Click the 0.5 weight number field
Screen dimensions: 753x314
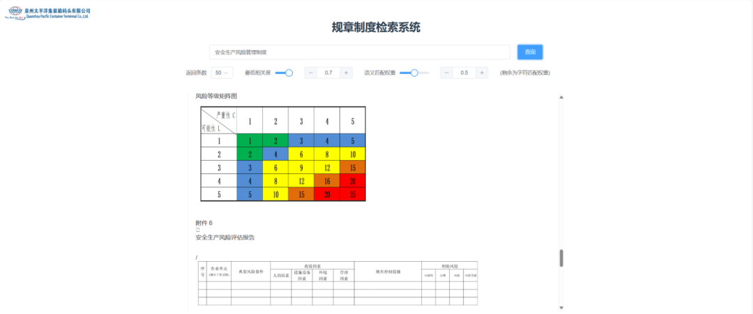pos(464,73)
